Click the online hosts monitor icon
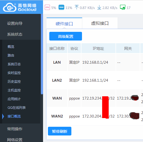This screenshot has width=143, height=142. click(123, 7)
